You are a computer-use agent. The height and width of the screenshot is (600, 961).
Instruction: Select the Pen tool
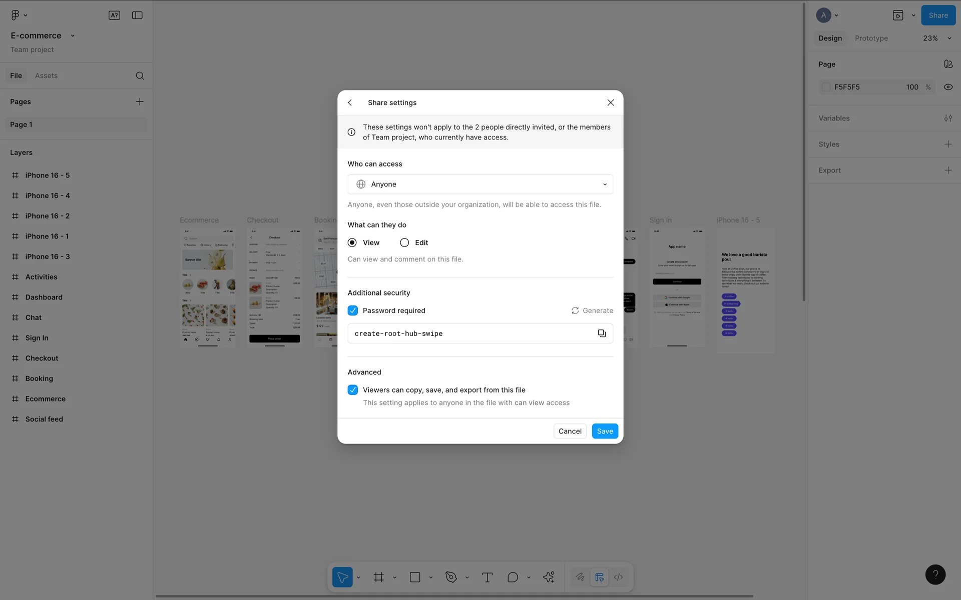click(451, 577)
